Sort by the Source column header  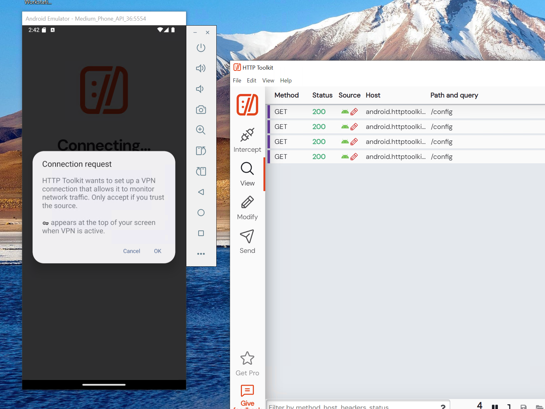[349, 95]
